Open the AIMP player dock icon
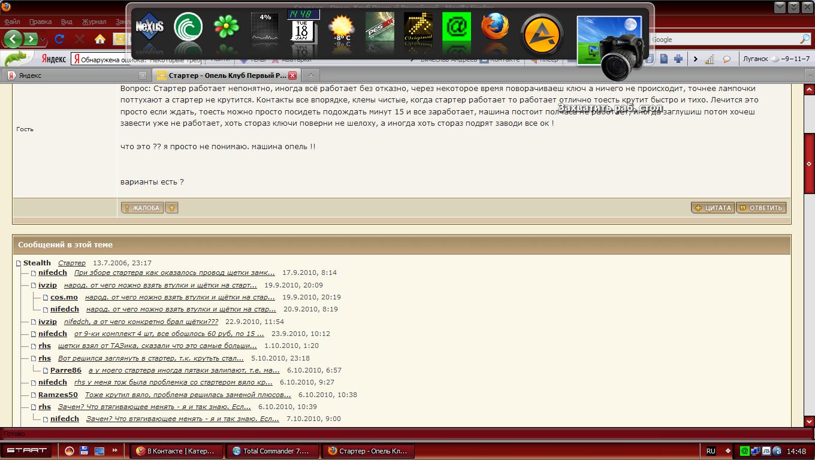815x460 pixels. 541,35
